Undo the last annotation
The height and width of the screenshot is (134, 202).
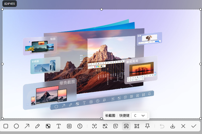(x=162, y=126)
